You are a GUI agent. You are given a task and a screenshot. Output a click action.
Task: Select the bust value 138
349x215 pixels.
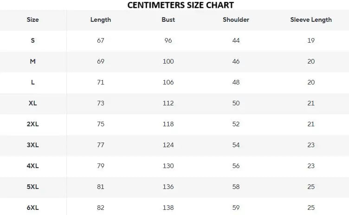pos(168,208)
